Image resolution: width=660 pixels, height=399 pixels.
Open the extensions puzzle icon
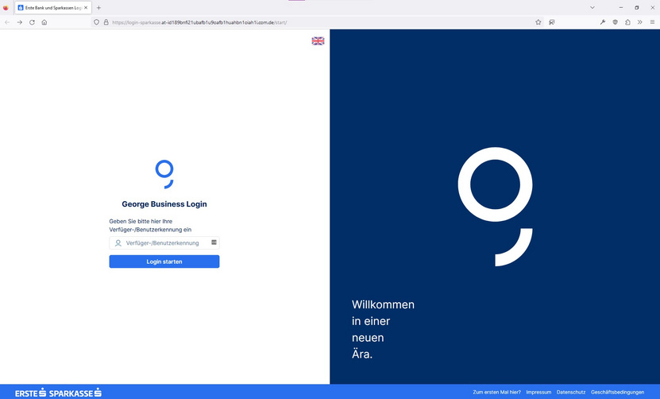tap(627, 22)
